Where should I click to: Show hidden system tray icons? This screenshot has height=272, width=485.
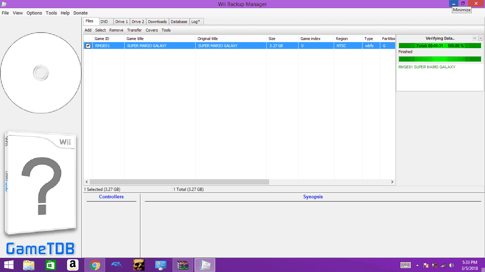(x=418, y=265)
